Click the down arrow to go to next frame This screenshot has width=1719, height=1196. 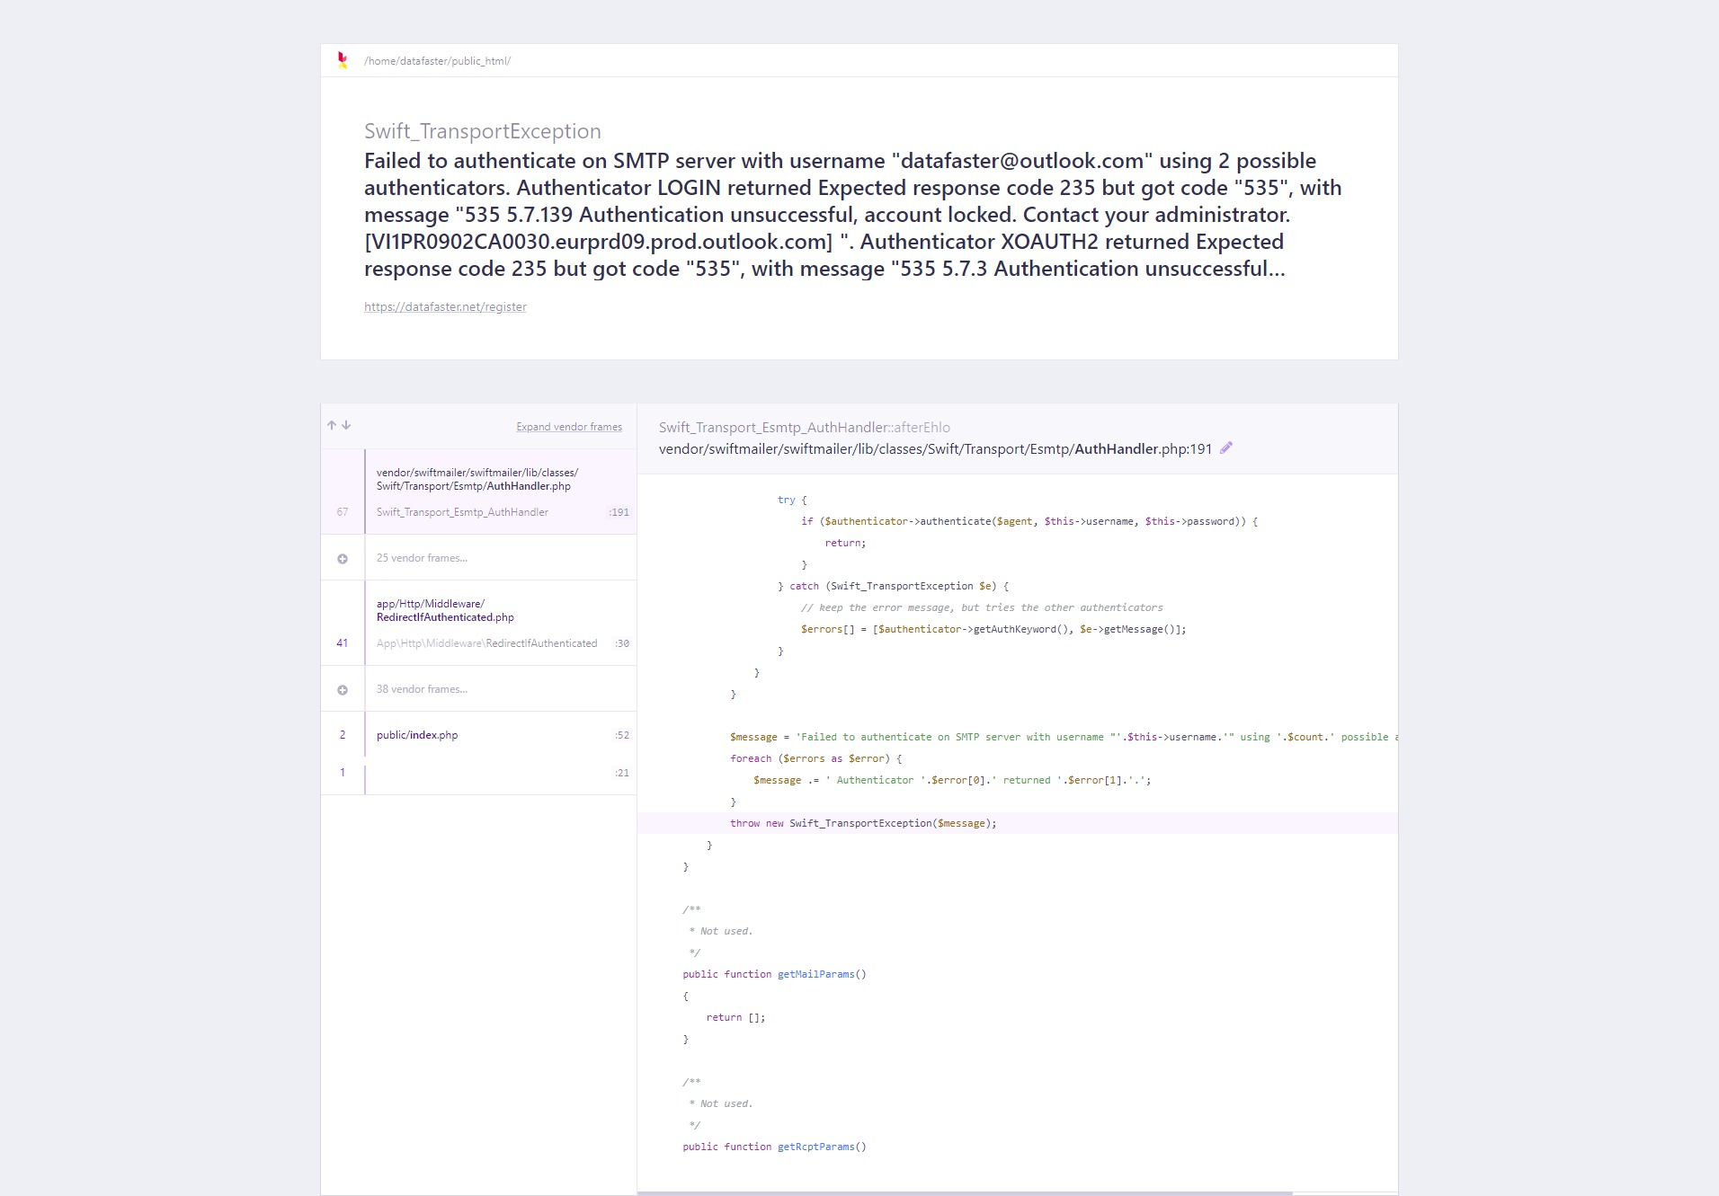(346, 425)
